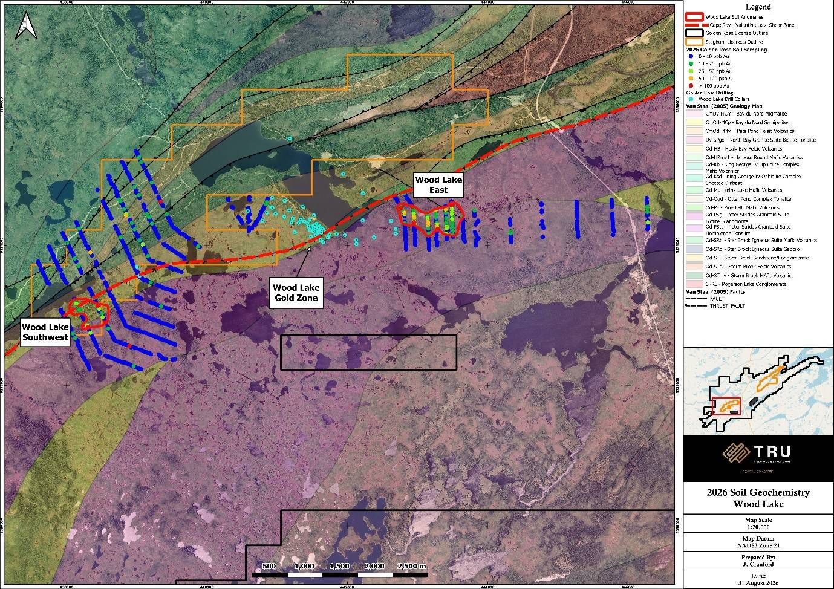Click the Legend heading

click(758, 7)
